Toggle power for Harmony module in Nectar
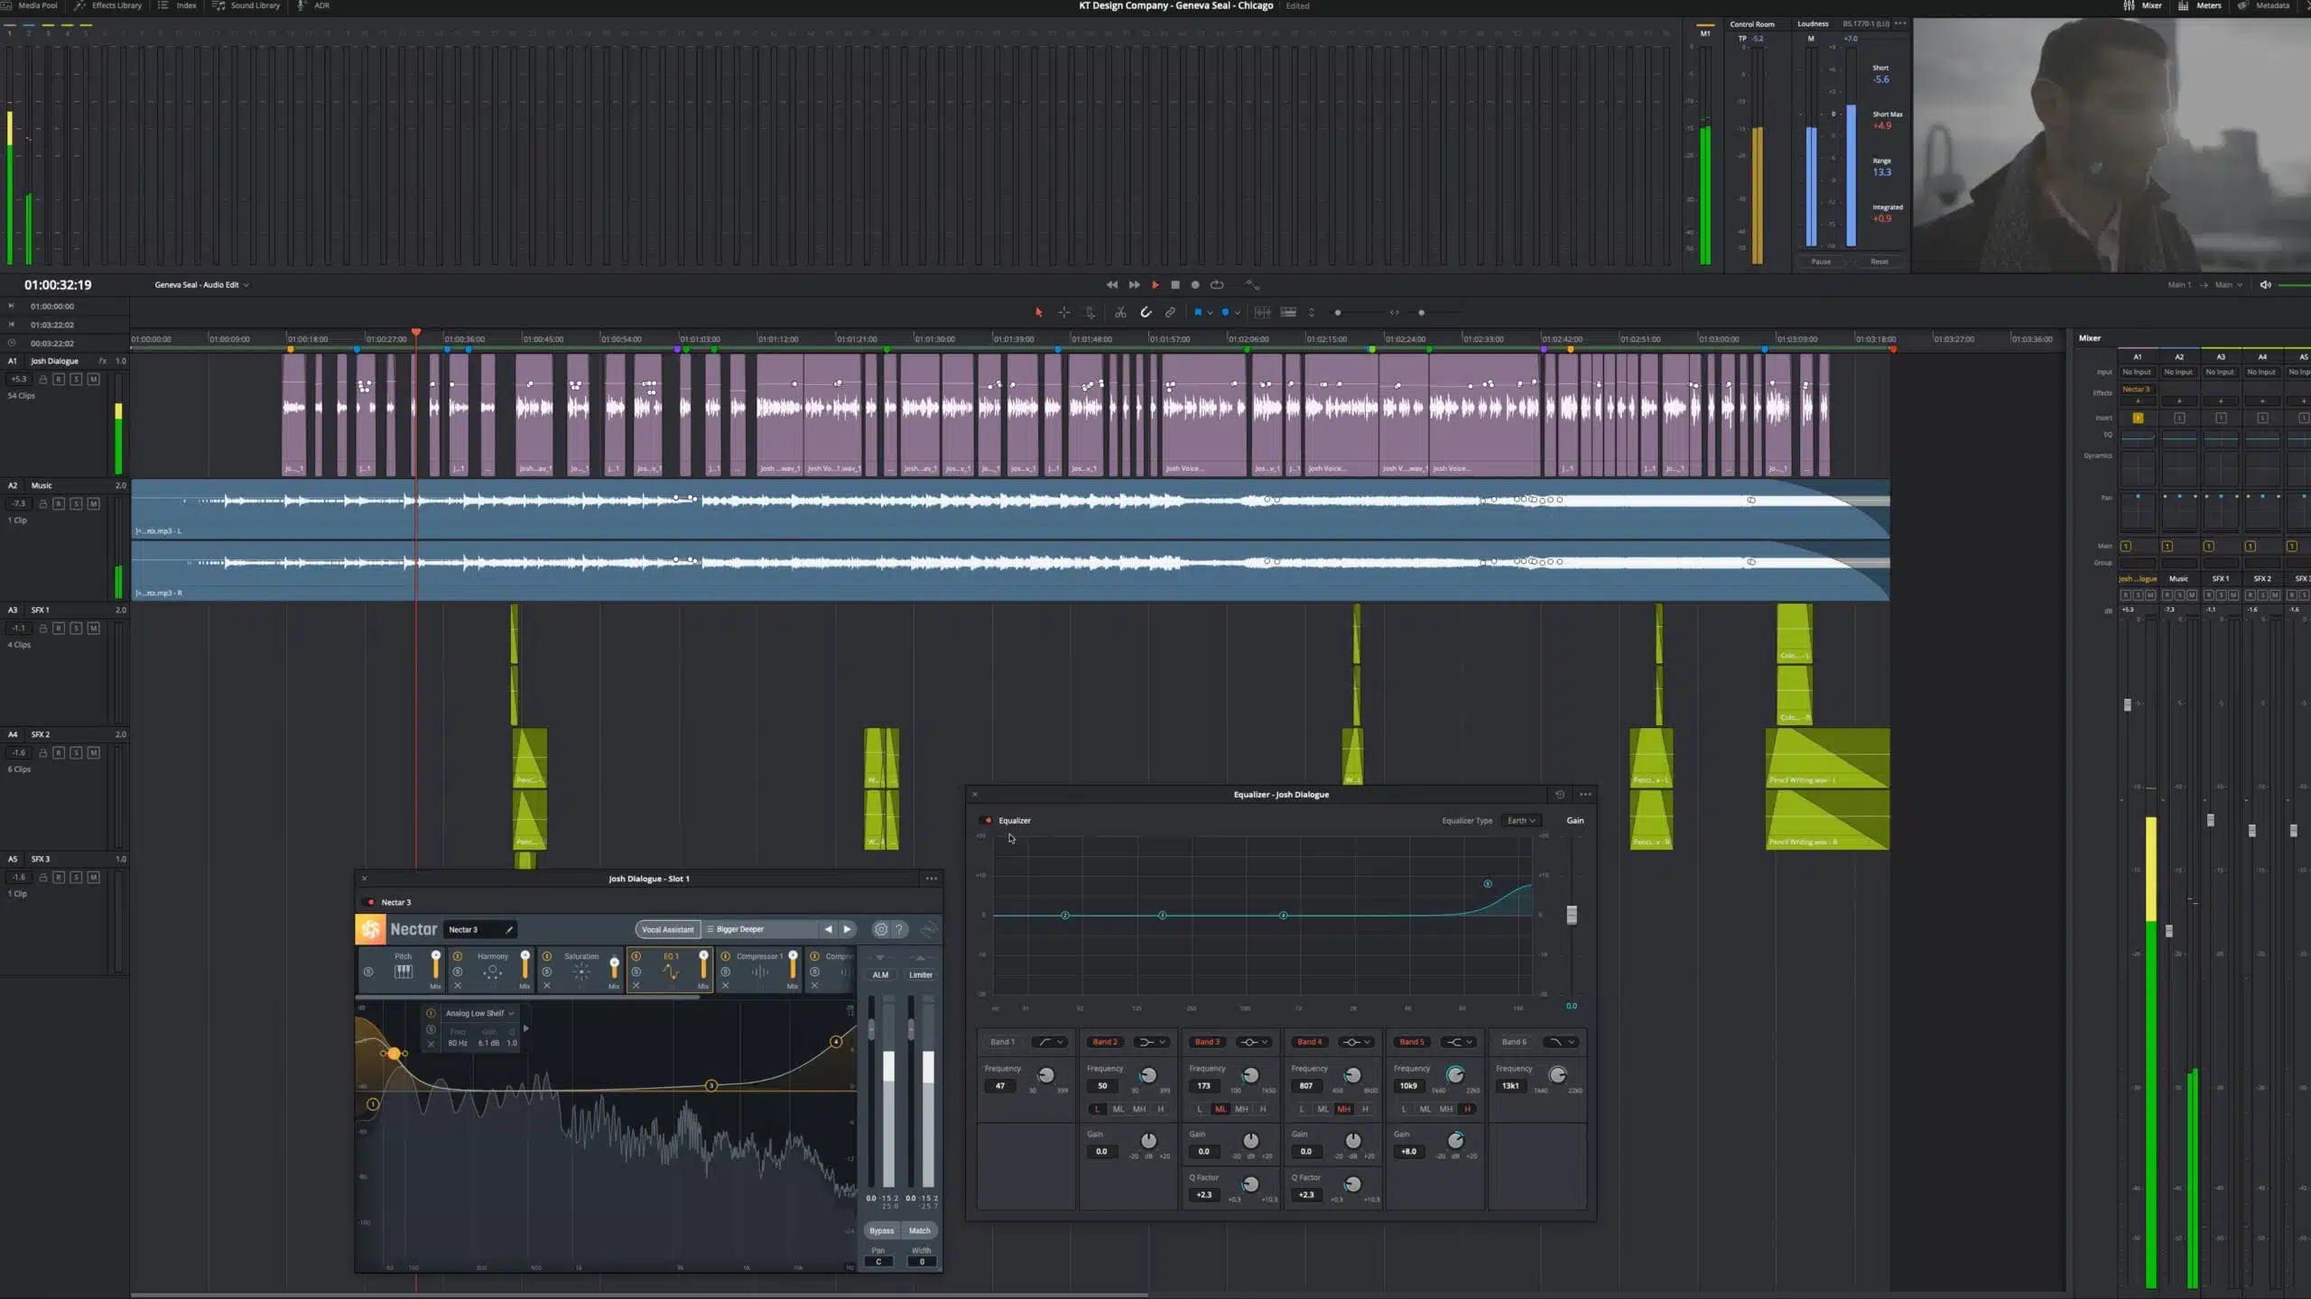2311x1299 pixels. pyautogui.click(x=458, y=956)
